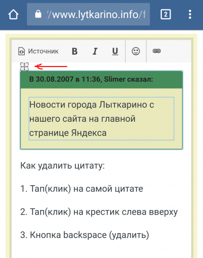Toggle italic formatting
The height and width of the screenshot is (258, 203).
point(95,51)
